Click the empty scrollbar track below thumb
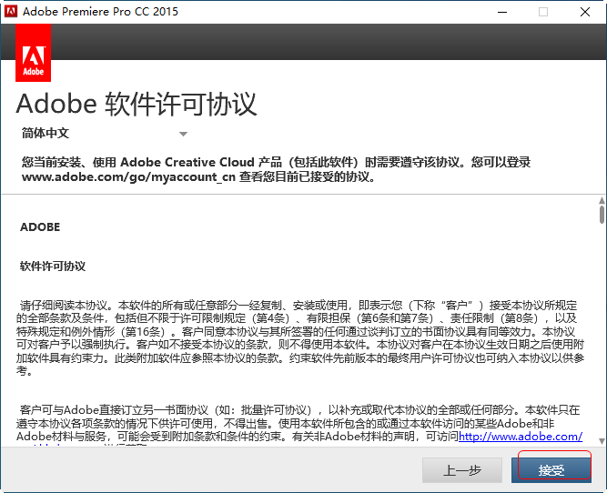This screenshot has width=607, height=493. [x=601, y=346]
